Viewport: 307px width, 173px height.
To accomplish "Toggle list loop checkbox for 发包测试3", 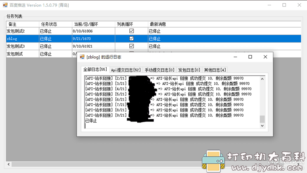I will point(132,46).
